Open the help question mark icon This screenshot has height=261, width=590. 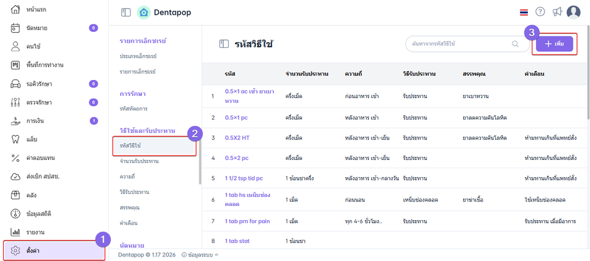click(541, 12)
